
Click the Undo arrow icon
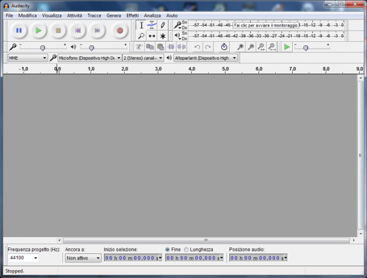197,47
